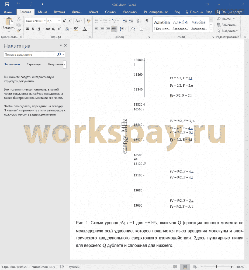The width and height of the screenshot is (249, 270).
Task: Open spelling check icon in status bar
Action: point(62,267)
